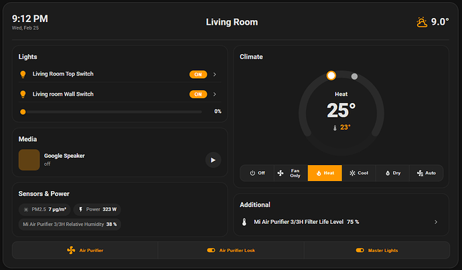Set climate mode to Off
Screen dimensions: 462x270
[257, 173]
